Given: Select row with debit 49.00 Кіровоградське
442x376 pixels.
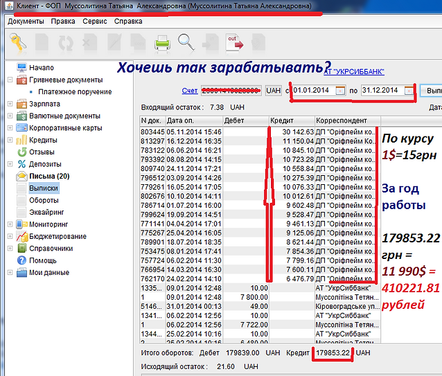Looking at the screenshot, I should pyautogui.click(x=260, y=307).
